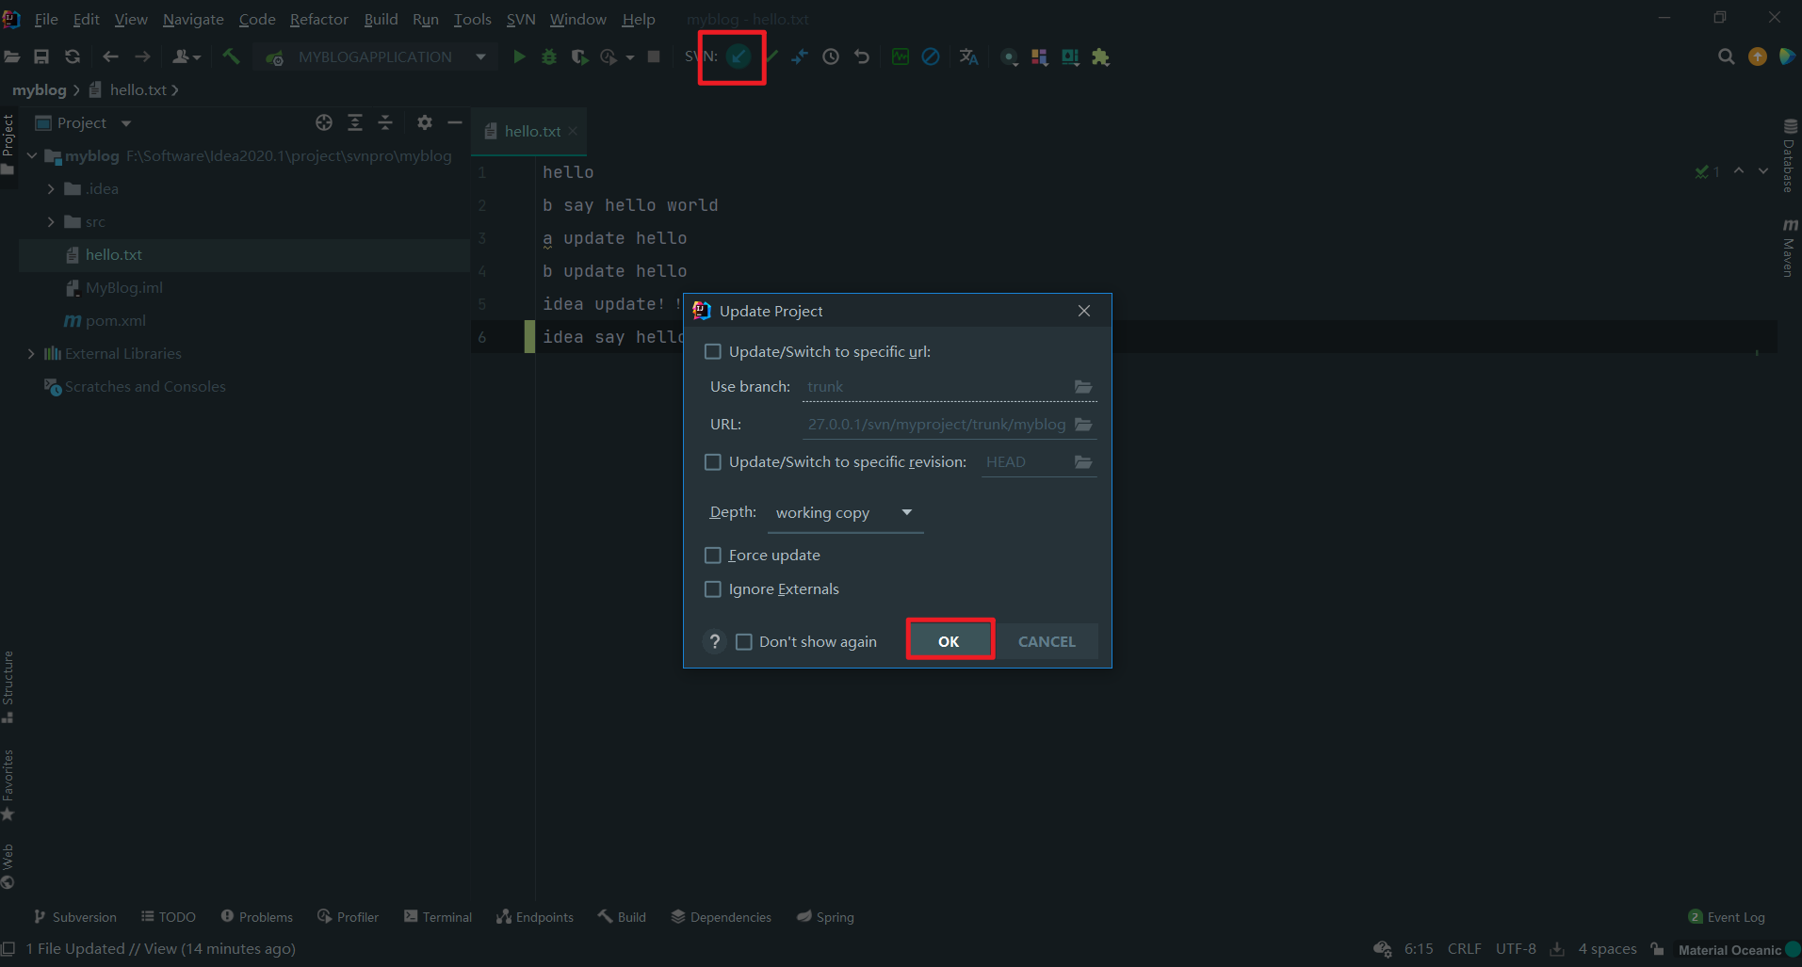Check the Force update option
Image resolution: width=1802 pixels, height=967 pixels.
(x=713, y=555)
